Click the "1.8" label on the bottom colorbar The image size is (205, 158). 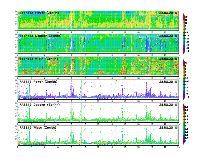(187, 116)
